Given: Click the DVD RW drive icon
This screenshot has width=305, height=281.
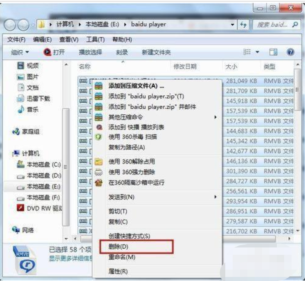Looking at the screenshot, I should coord(20,208).
